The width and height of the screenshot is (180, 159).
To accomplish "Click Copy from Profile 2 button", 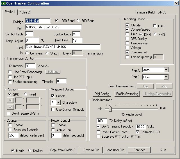I will pyautogui.click(x=63, y=150).
